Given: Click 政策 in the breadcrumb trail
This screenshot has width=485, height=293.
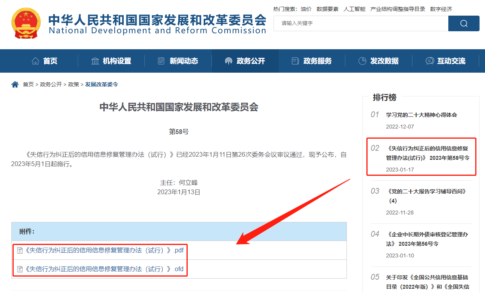Looking at the screenshot, I should click(73, 84).
